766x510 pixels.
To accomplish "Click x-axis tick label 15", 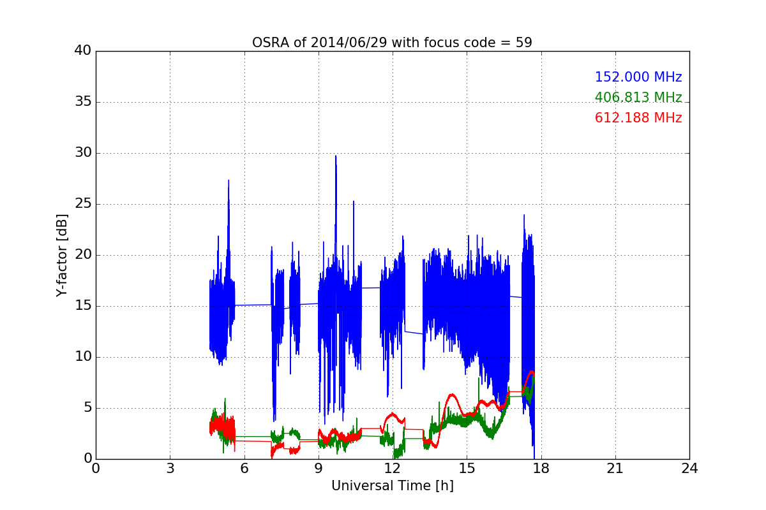I will [x=467, y=468].
